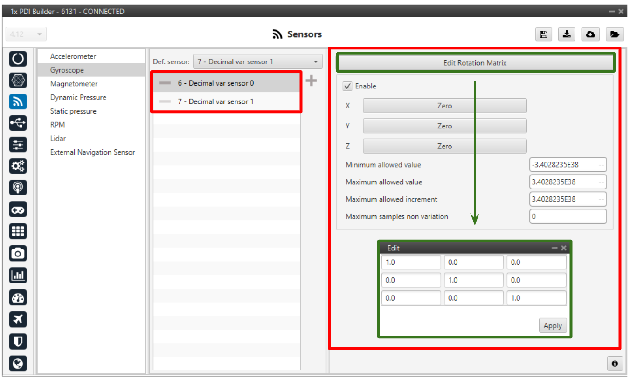This screenshot has width=630, height=377.
Task: Click the USB connections sidebar icon
Action: (x=18, y=123)
